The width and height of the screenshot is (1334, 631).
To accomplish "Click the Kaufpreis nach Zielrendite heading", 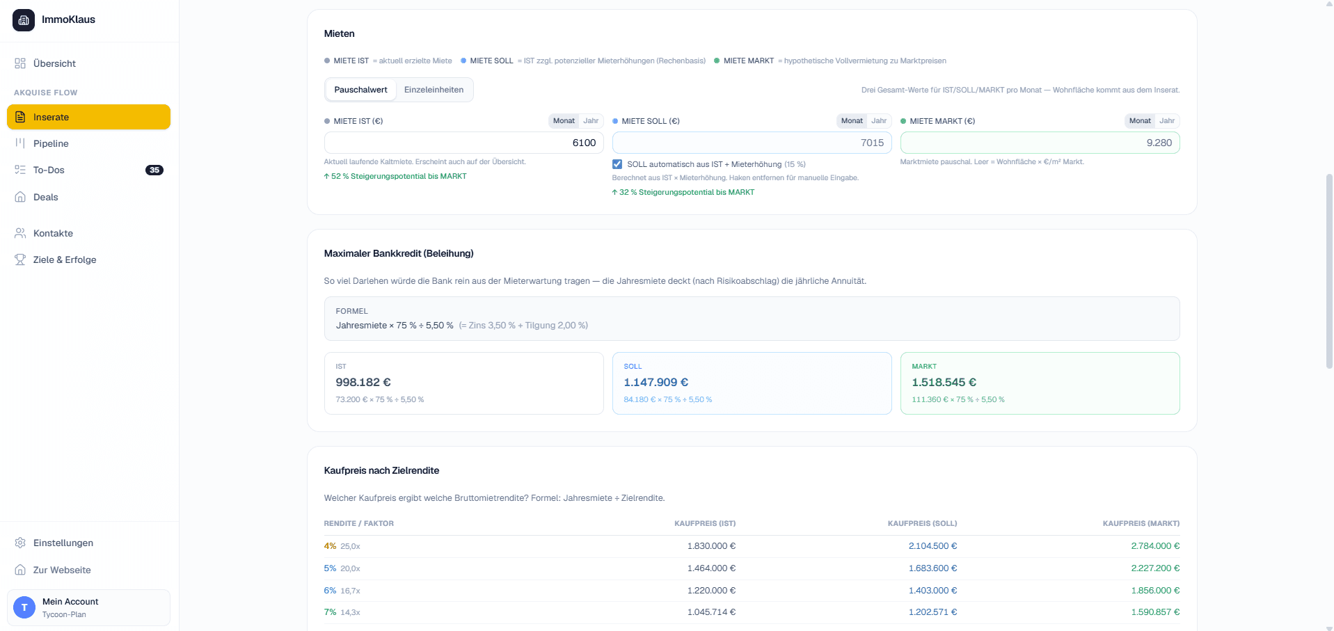I will coord(381,471).
